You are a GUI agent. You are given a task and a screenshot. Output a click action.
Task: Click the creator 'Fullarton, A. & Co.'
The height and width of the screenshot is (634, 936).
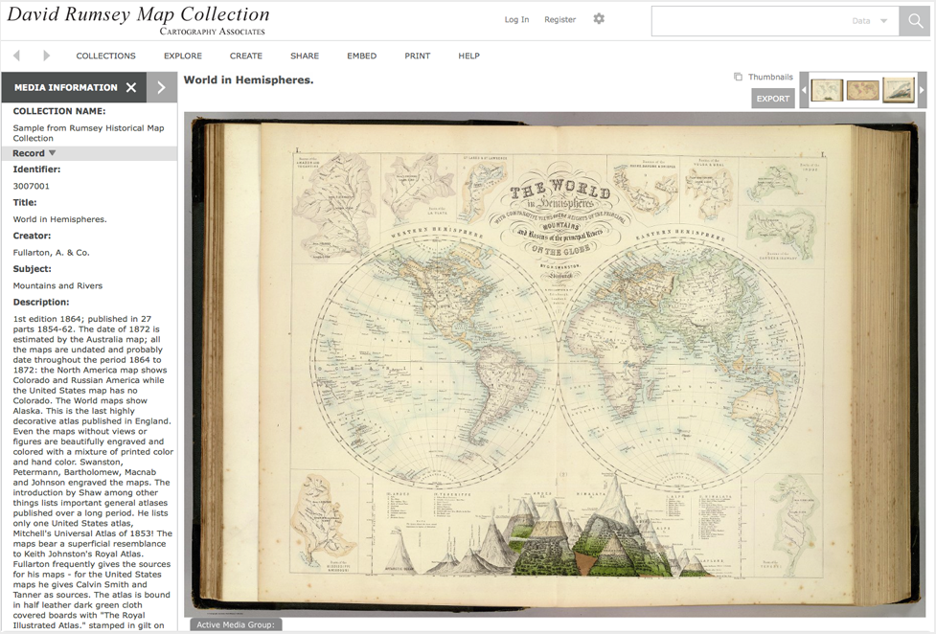pos(52,253)
